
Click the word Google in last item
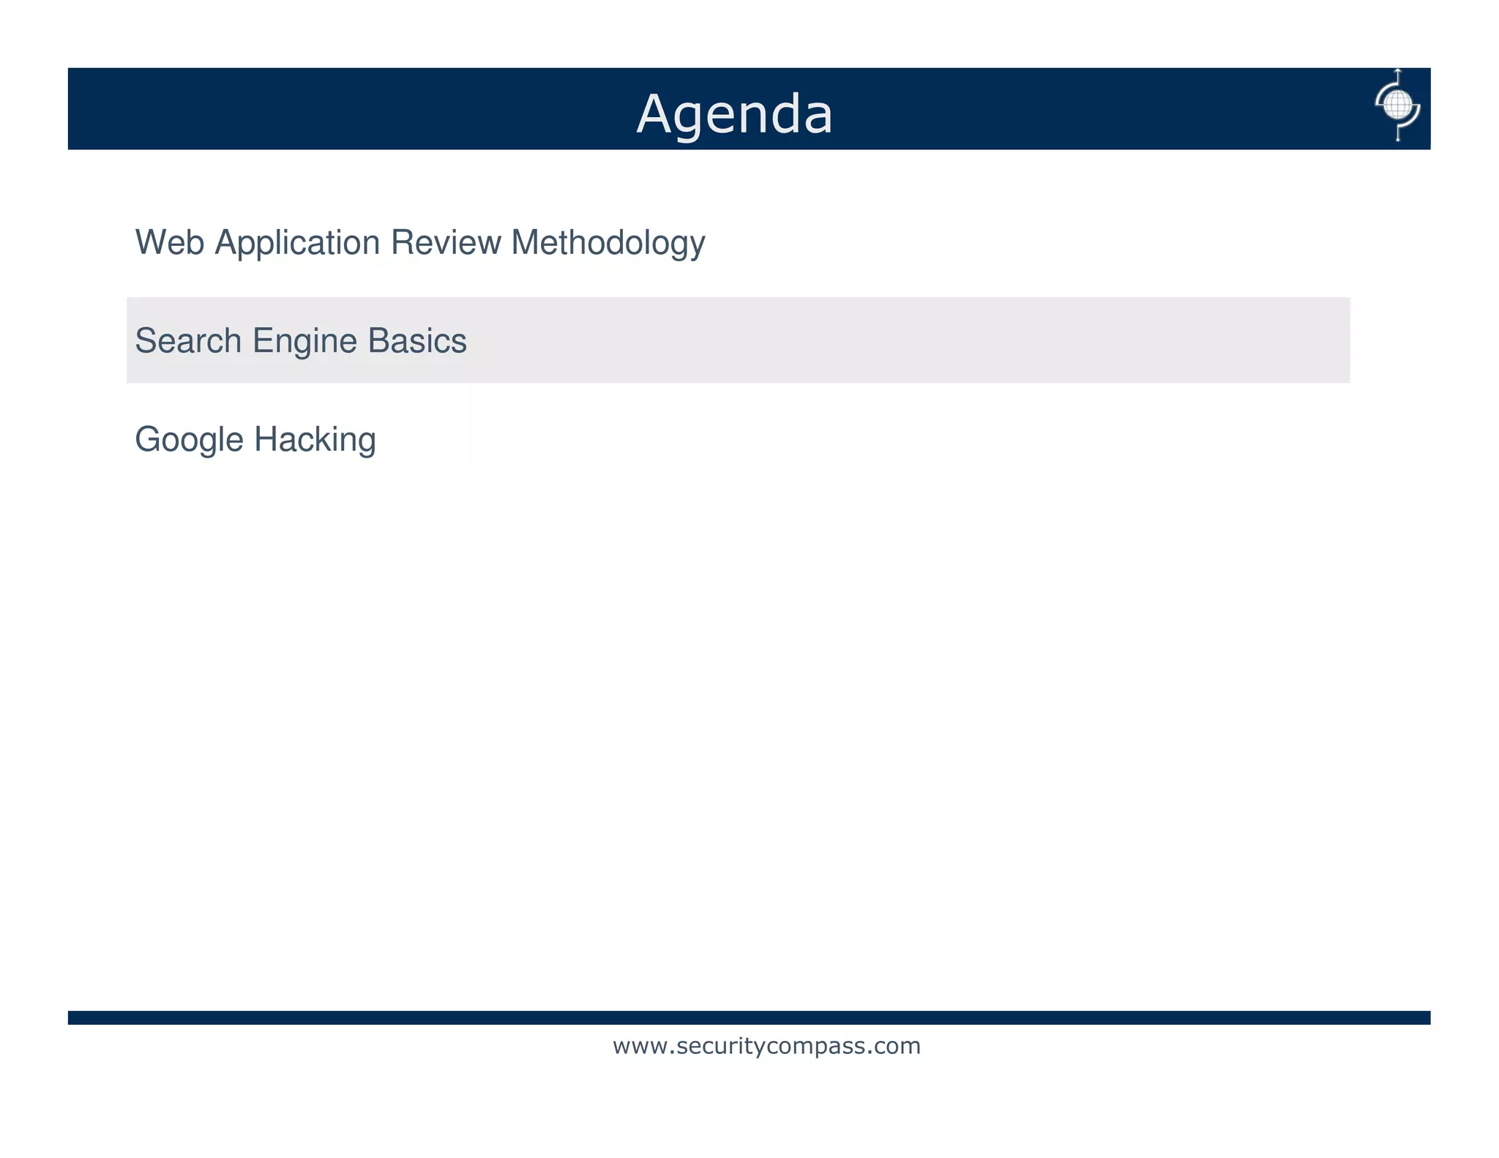tap(189, 439)
